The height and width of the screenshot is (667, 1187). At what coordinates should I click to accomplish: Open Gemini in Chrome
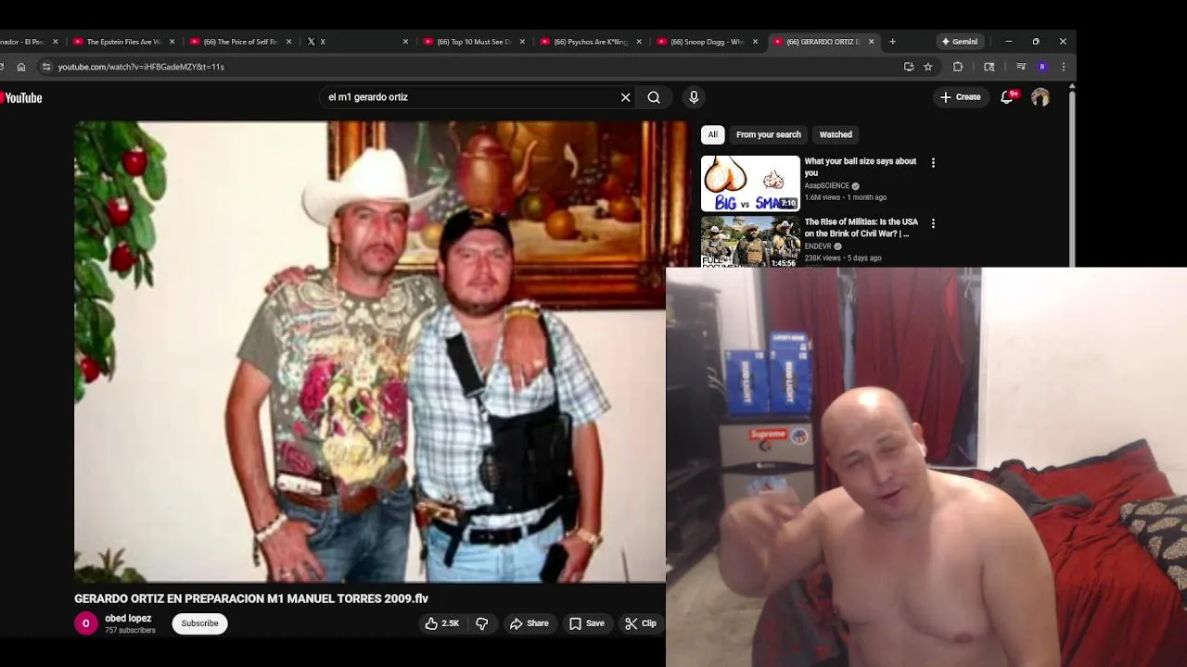click(x=959, y=42)
